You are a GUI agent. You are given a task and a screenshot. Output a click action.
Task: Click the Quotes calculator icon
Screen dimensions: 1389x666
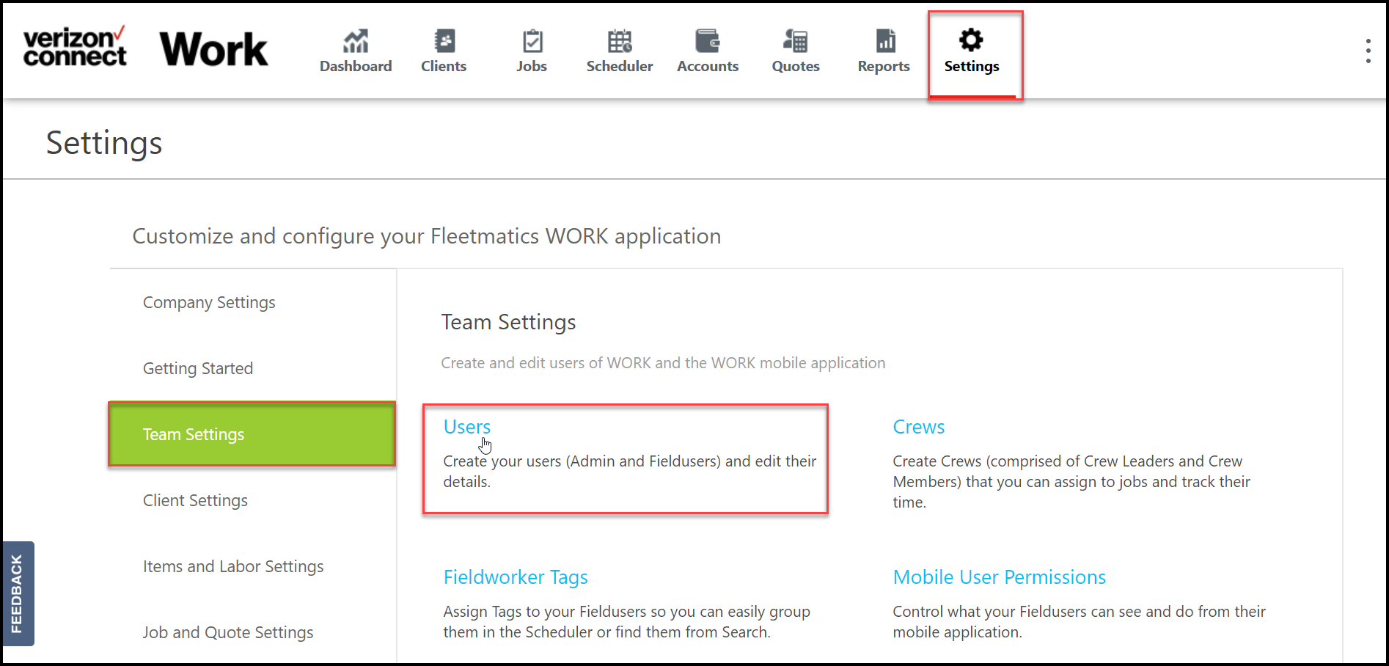pos(796,40)
